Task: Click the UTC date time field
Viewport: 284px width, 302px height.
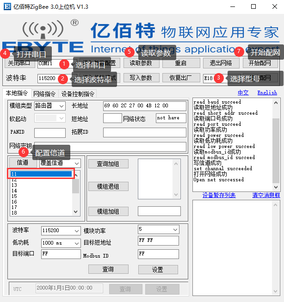Action: pos(69,288)
